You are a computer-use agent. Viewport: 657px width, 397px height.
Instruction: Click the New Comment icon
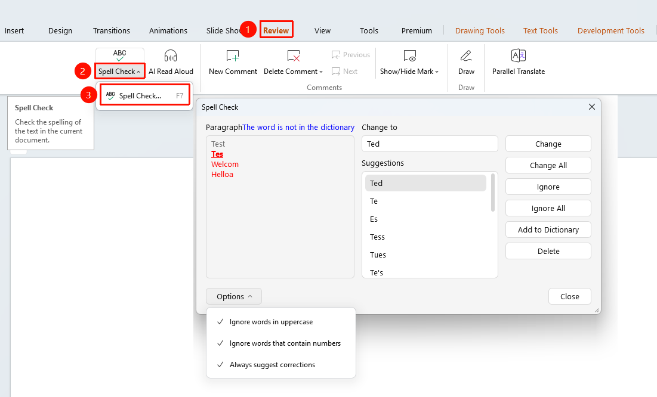pos(233,55)
